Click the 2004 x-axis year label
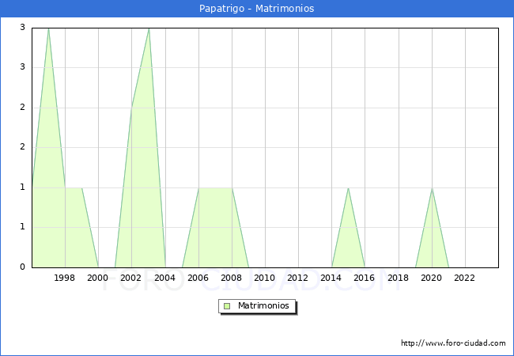The width and height of the screenshot is (514, 356). pyautogui.click(x=165, y=278)
